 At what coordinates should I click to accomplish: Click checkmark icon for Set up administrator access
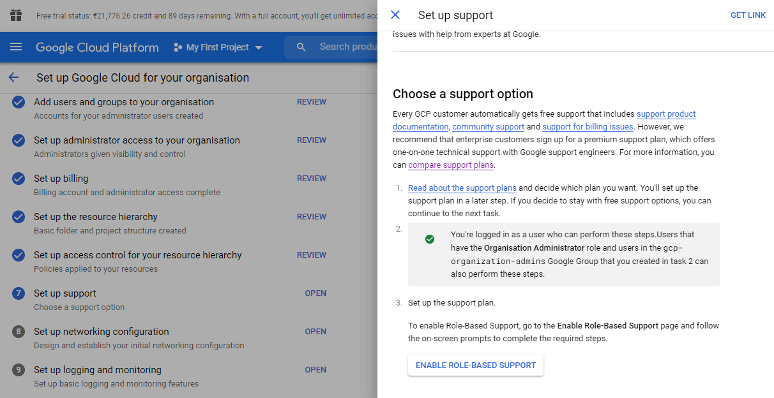pos(19,140)
